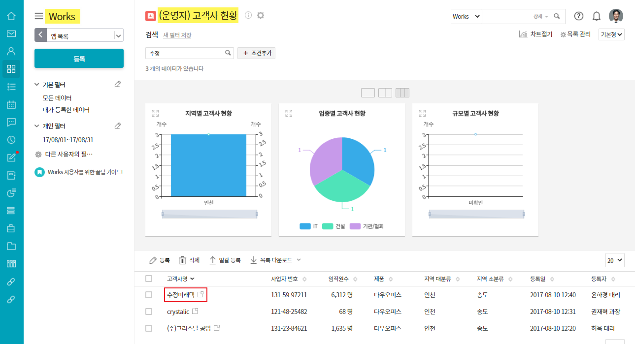
Task: Click the 지역별 chart range slider
Action: click(209, 214)
